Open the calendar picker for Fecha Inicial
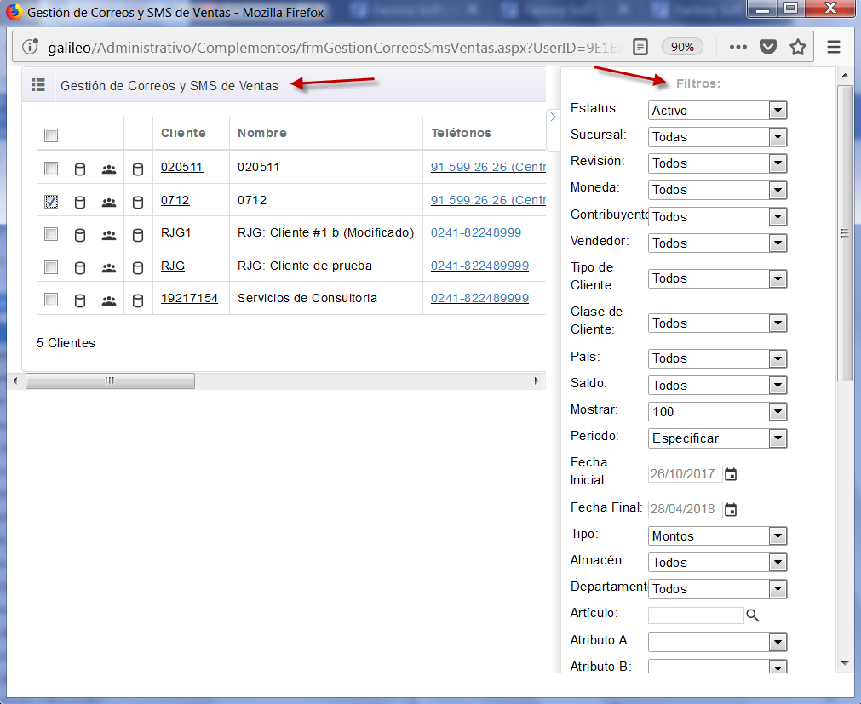This screenshot has height=704, width=861. pos(731,474)
